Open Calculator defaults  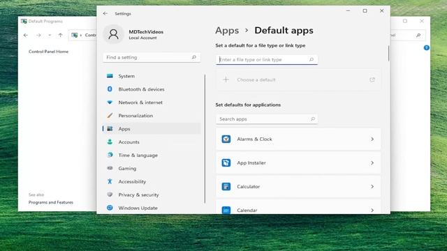point(298,186)
